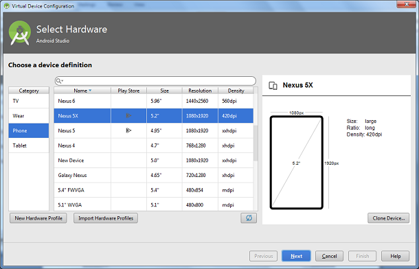The width and height of the screenshot is (419, 269).
Task: Select the TV category
Action: (x=29, y=101)
